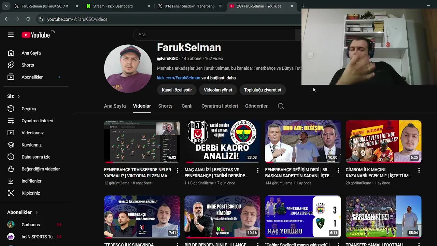Play the Fenerbahçe Trabzonspor 7:41 thumbnail
437x246 pixels.
click(142, 217)
